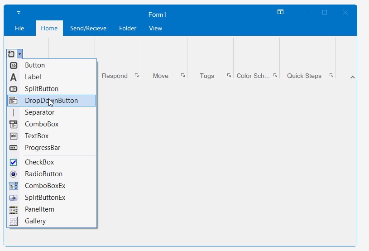The height and width of the screenshot is (251, 369).
Task: Click the ribbon display options icon
Action: [x=280, y=12]
